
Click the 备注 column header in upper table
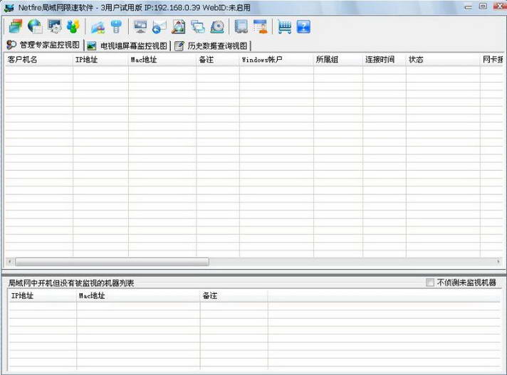point(218,60)
